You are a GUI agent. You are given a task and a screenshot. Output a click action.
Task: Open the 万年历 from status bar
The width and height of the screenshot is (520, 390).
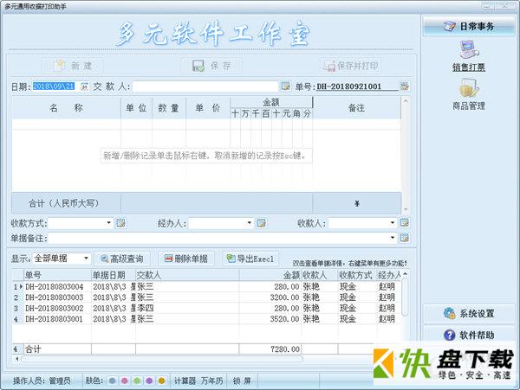coord(212,381)
